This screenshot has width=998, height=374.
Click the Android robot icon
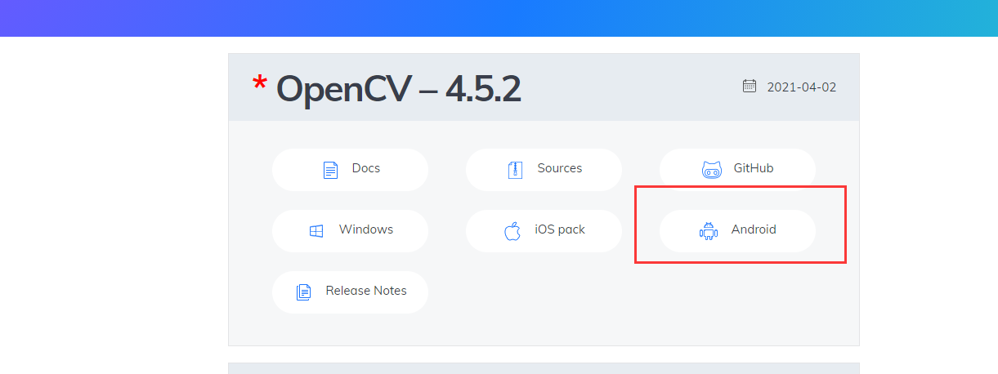tap(708, 231)
